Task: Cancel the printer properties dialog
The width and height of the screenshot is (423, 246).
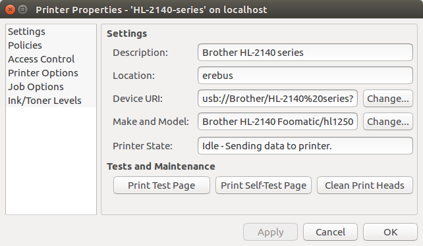Action: tap(331, 232)
